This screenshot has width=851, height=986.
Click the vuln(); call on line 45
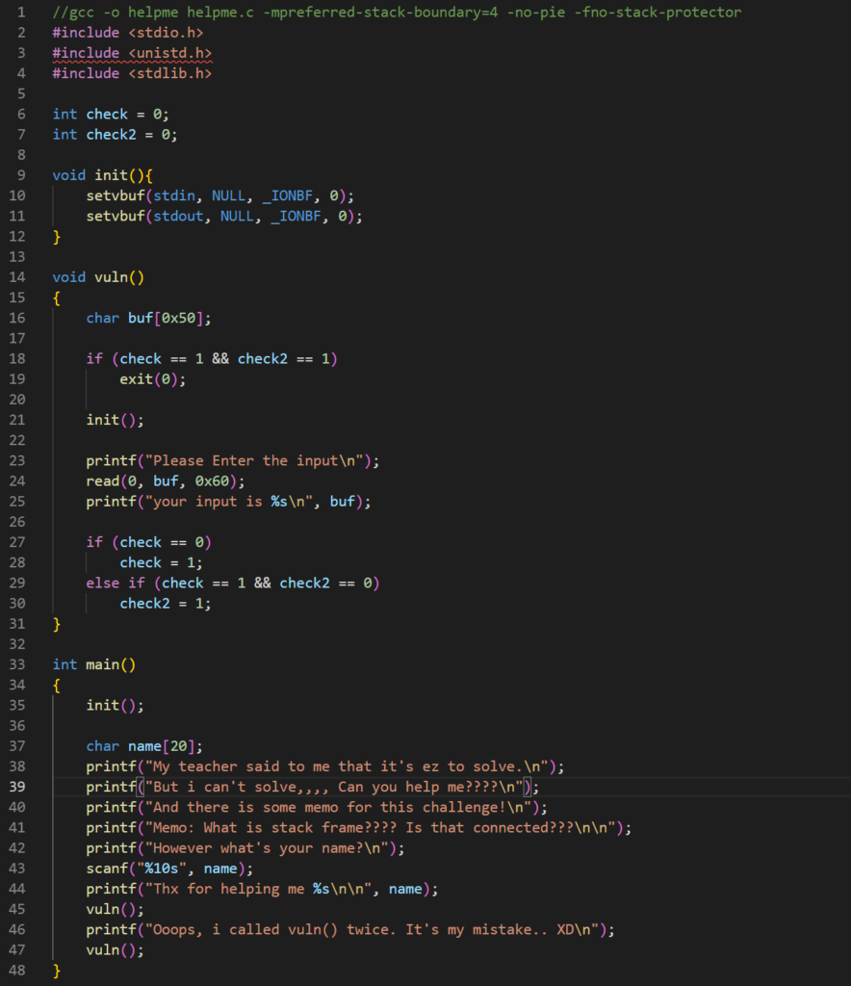[115, 909]
